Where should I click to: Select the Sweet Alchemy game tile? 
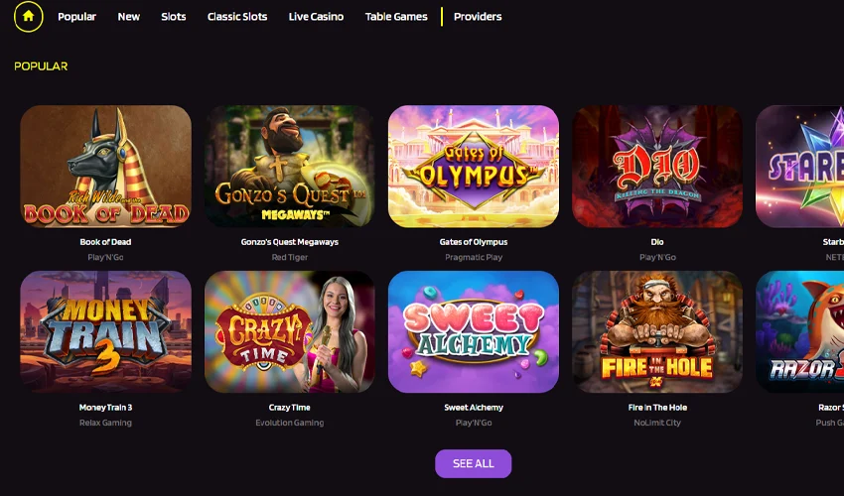474,332
